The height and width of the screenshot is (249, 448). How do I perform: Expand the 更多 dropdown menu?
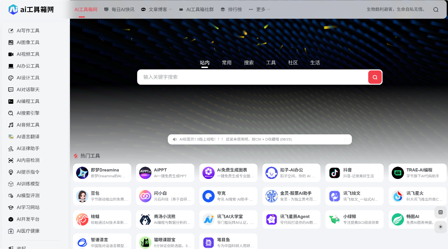pos(259,10)
